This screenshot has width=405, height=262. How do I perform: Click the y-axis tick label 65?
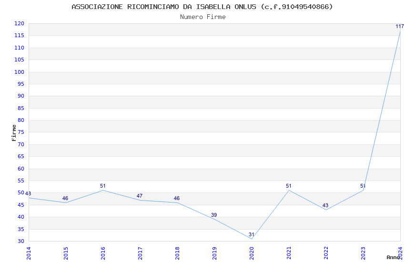click(x=21, y=156)
